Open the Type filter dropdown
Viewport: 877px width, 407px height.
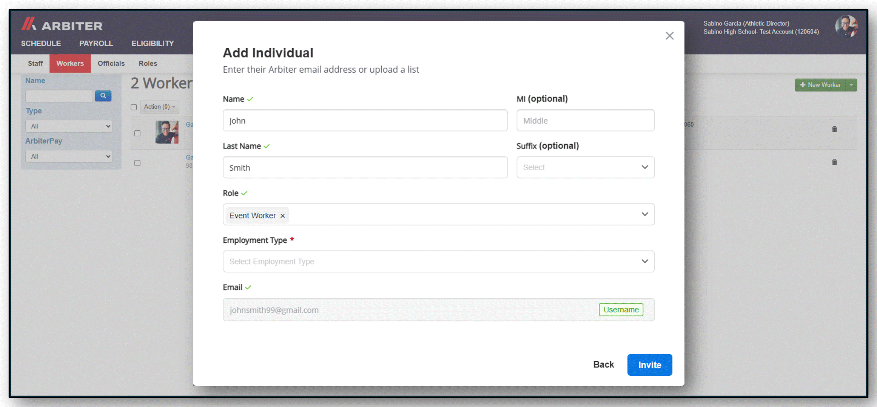(69, 126)
